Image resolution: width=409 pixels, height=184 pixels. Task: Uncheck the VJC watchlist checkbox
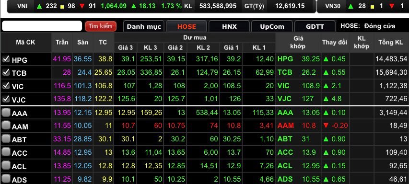point(6,99)
